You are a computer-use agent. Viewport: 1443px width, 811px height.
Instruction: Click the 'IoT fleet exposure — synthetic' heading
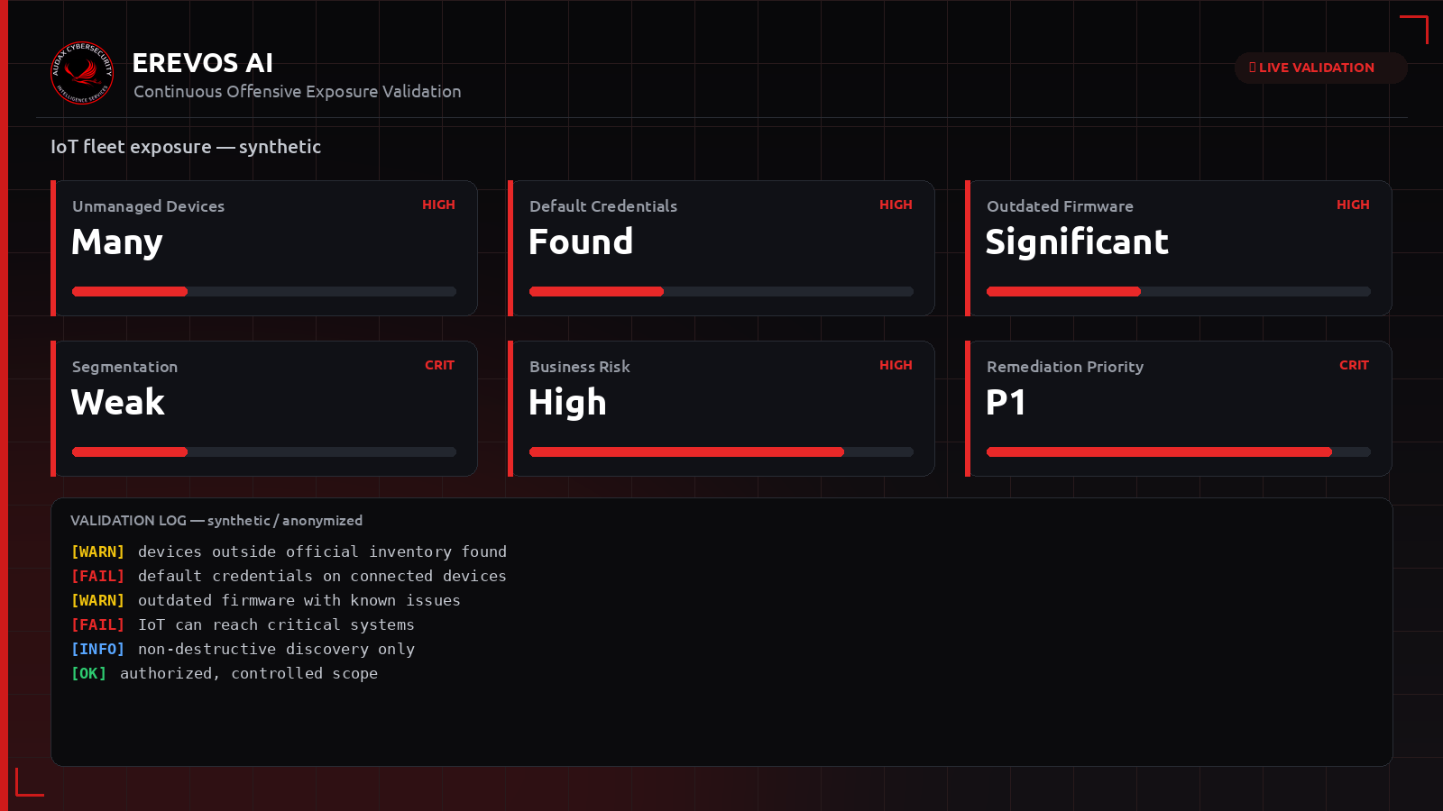[x=186, y=147]
